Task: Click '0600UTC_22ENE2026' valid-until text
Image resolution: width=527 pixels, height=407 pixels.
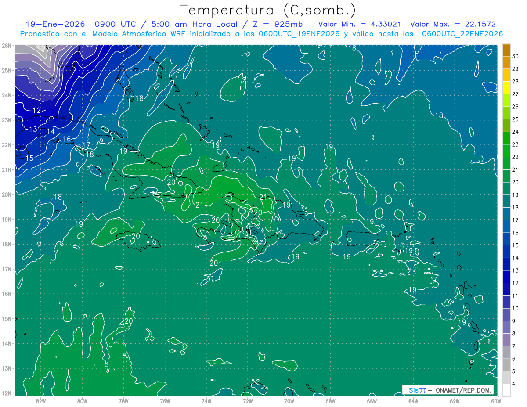Action: (462, 34)
